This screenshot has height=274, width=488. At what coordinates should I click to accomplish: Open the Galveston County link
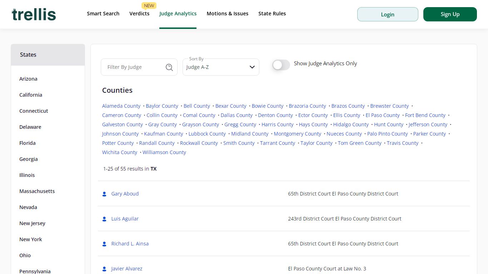pyautogui.click(x=123, y=125)
